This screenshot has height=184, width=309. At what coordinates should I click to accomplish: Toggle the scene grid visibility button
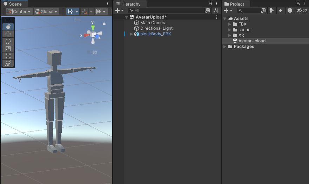click(x=70, y=12)
